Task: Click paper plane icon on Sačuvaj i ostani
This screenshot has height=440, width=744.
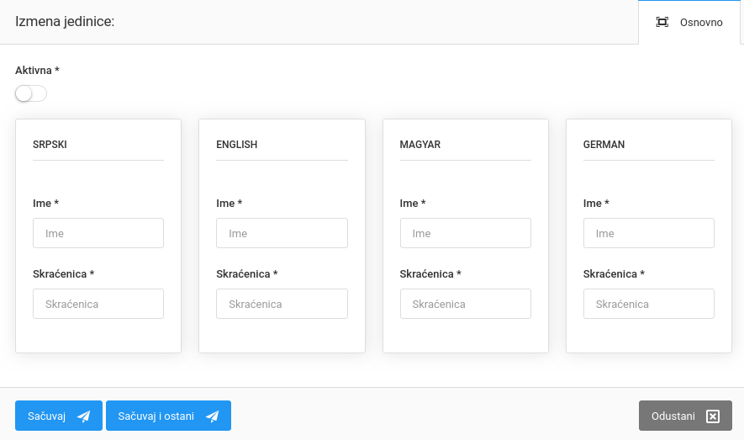Action: click(x=212, y=416)
